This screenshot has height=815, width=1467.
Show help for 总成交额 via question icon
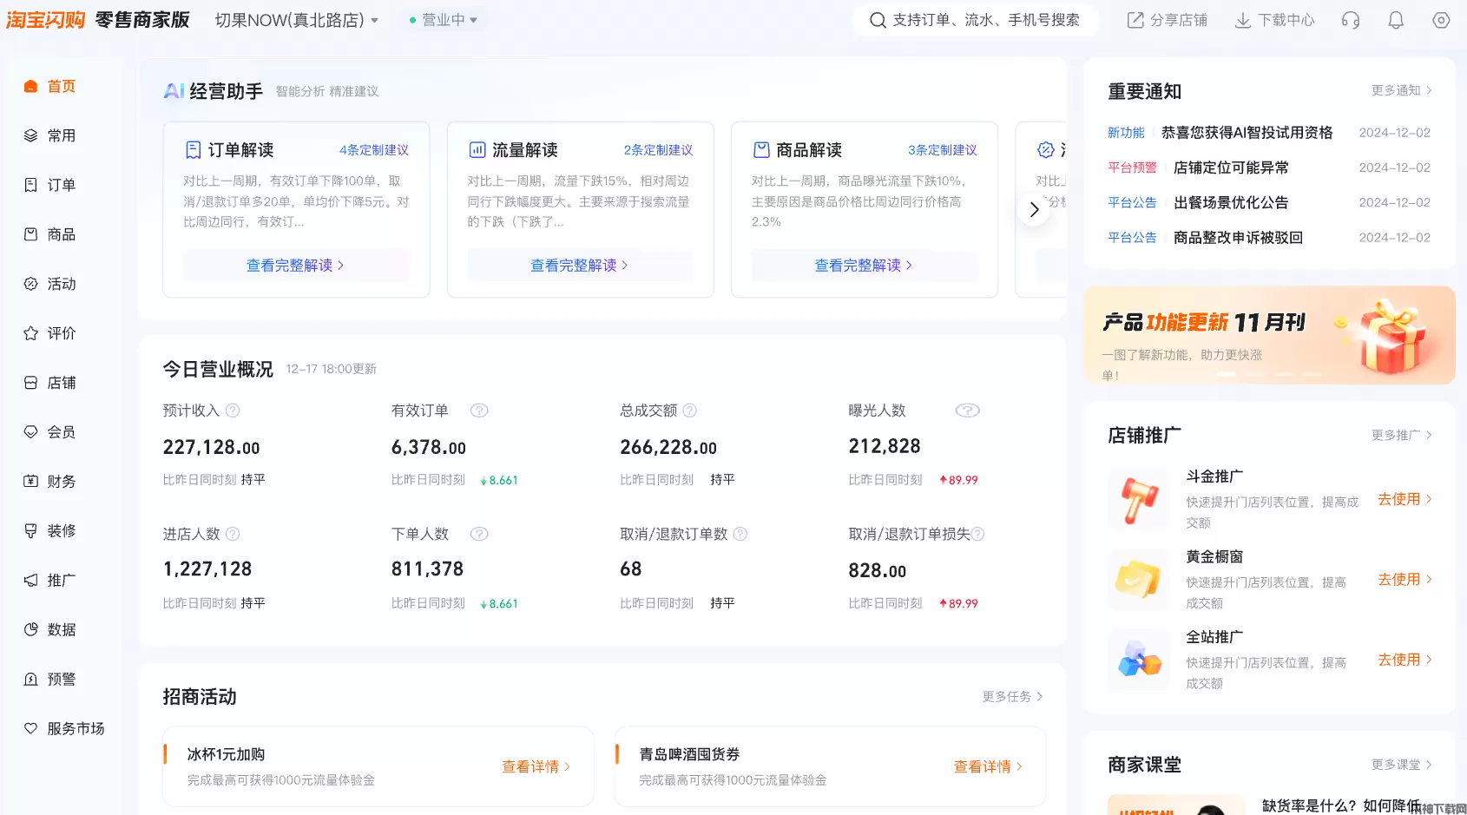coord(690,411)
